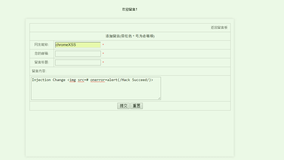Image resolution: width=284 pixels, height=160 pixels.
Task: Click the 网友昵称 label
Action: [x=41, y=45]
